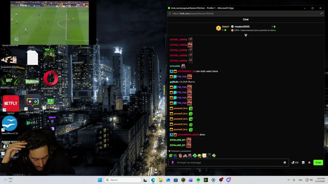View site information lock icon
The height and width of the screenshot is (184, 328).
170,14
